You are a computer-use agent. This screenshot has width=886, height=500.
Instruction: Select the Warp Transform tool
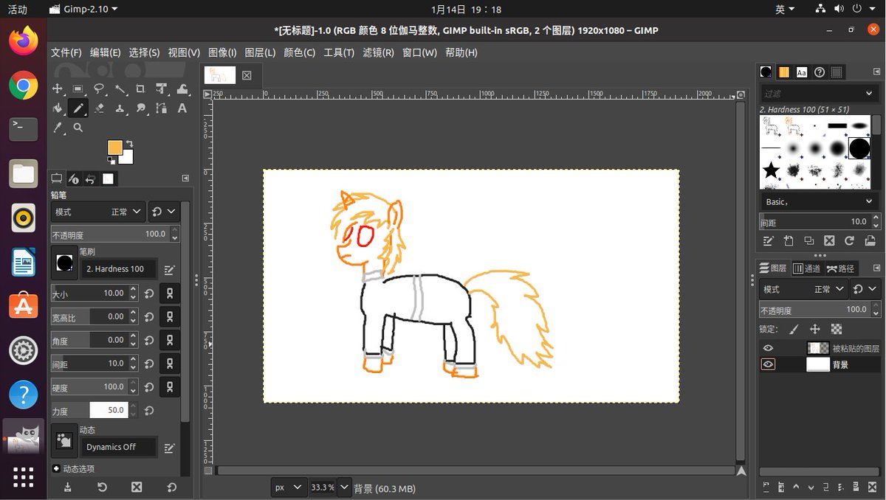pyautogui.click(x=182, y=88)
